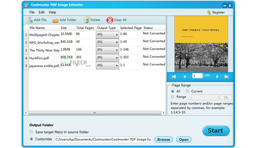Image resolution: width=256 pixels, height=148 pixels.
Task: Close the Coolmuster window
Action: (230, 6)
